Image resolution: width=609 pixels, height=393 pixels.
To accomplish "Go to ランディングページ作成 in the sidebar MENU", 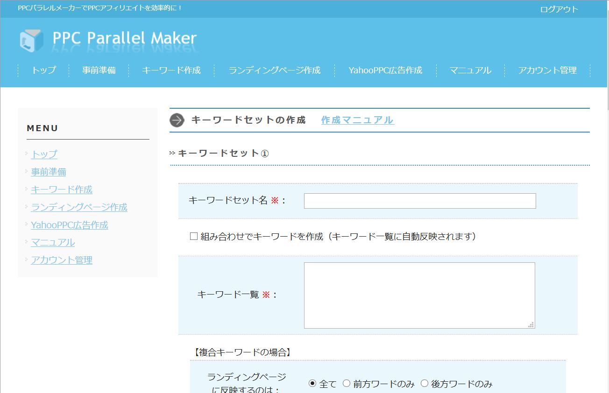I will pyautogui.click(x=79, y=207).
